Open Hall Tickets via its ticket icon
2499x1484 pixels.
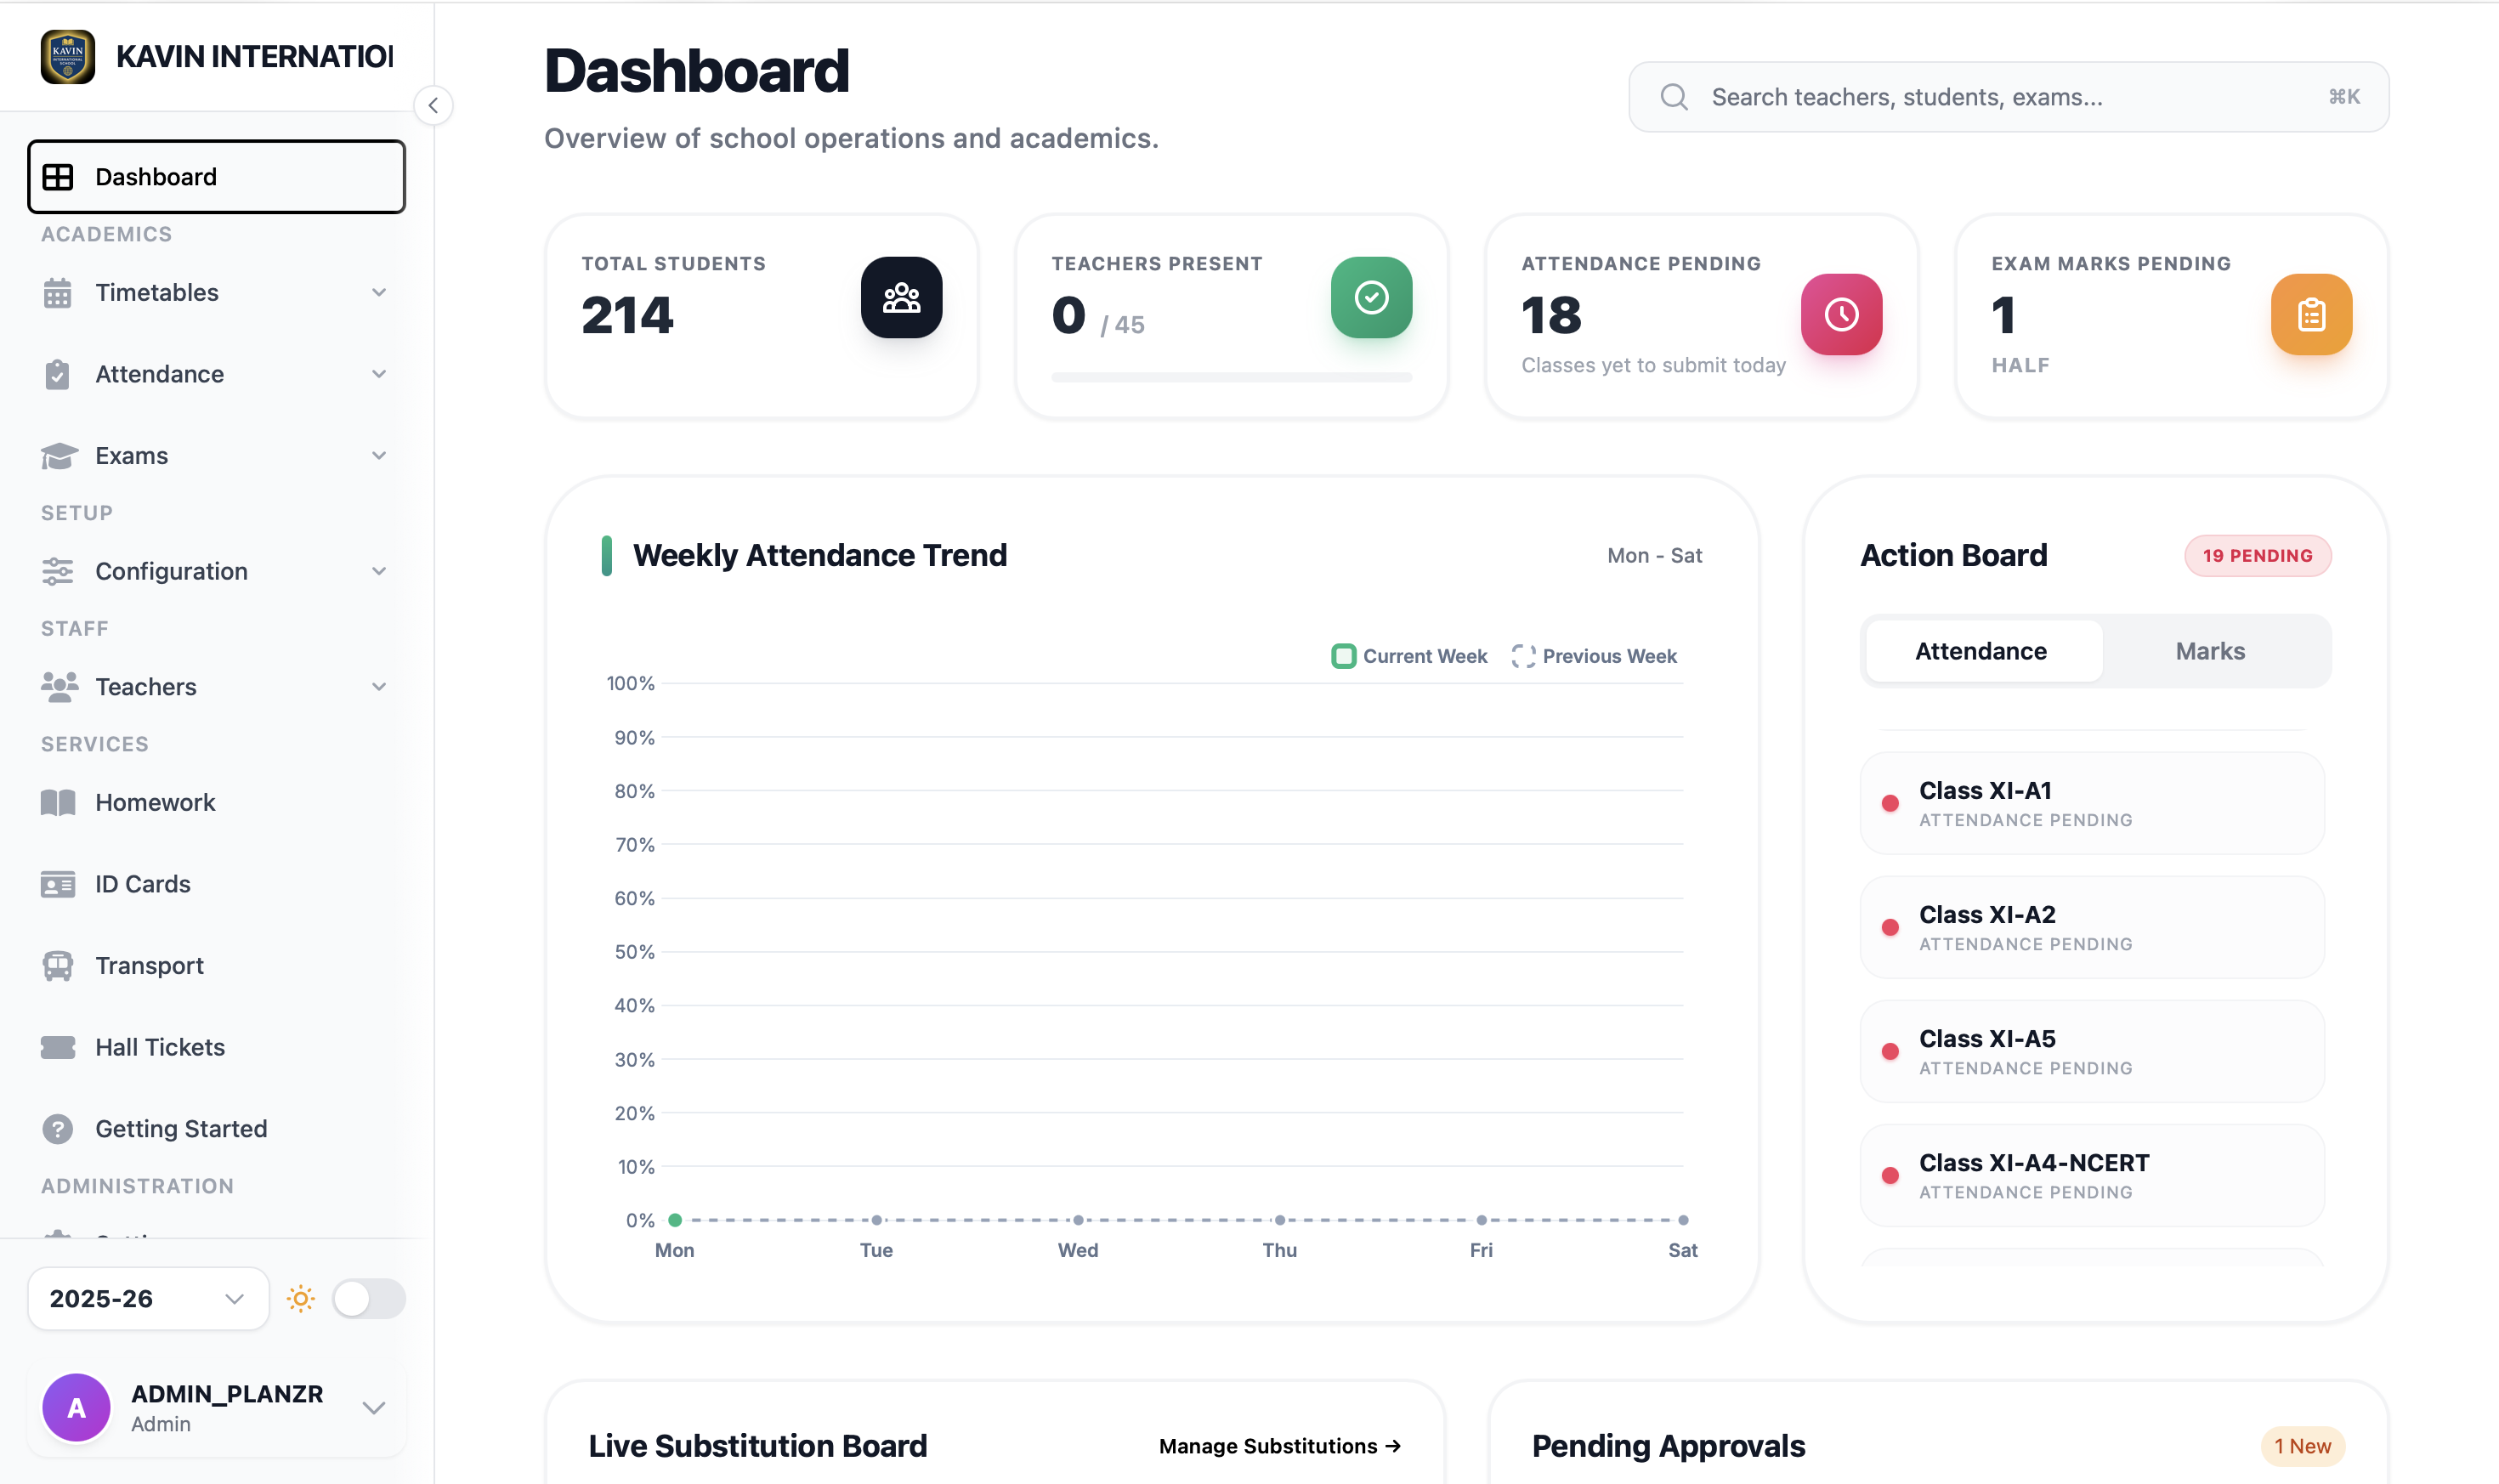[57, 1046]
